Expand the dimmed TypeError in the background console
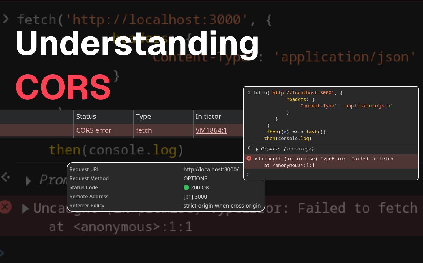Image resolution: width=423 pixels, height=263 pixels. point(25,208)
